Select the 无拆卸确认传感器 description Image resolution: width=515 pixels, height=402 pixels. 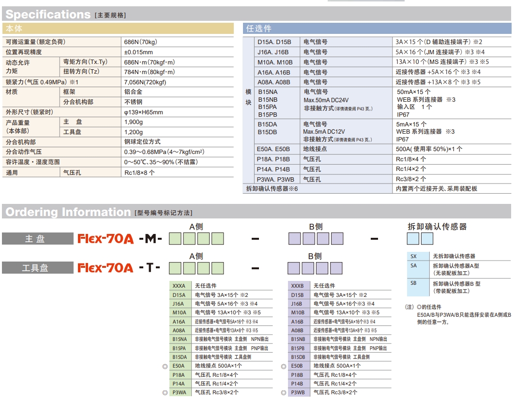pyautogui.click(x=454, y=256)
